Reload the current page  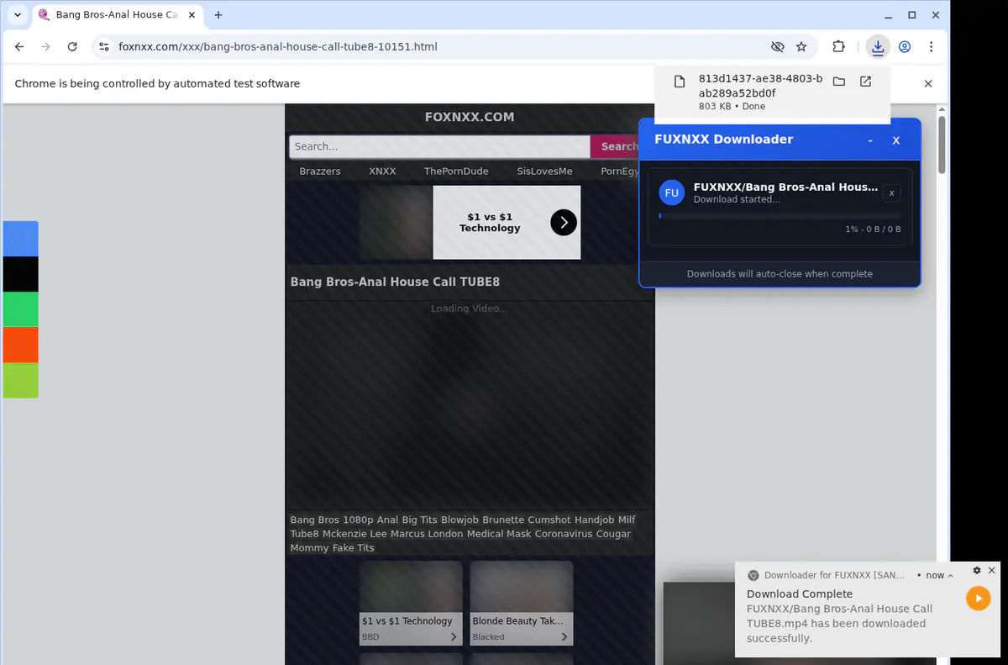[x=72, y=47]
